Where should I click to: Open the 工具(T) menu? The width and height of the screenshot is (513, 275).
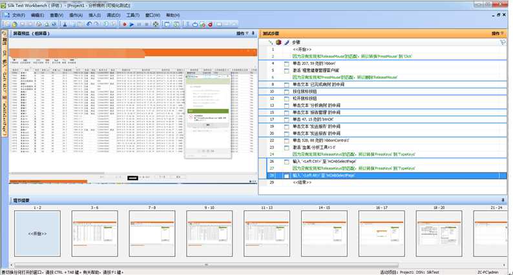pyautogui.click(x=133, y=15)
